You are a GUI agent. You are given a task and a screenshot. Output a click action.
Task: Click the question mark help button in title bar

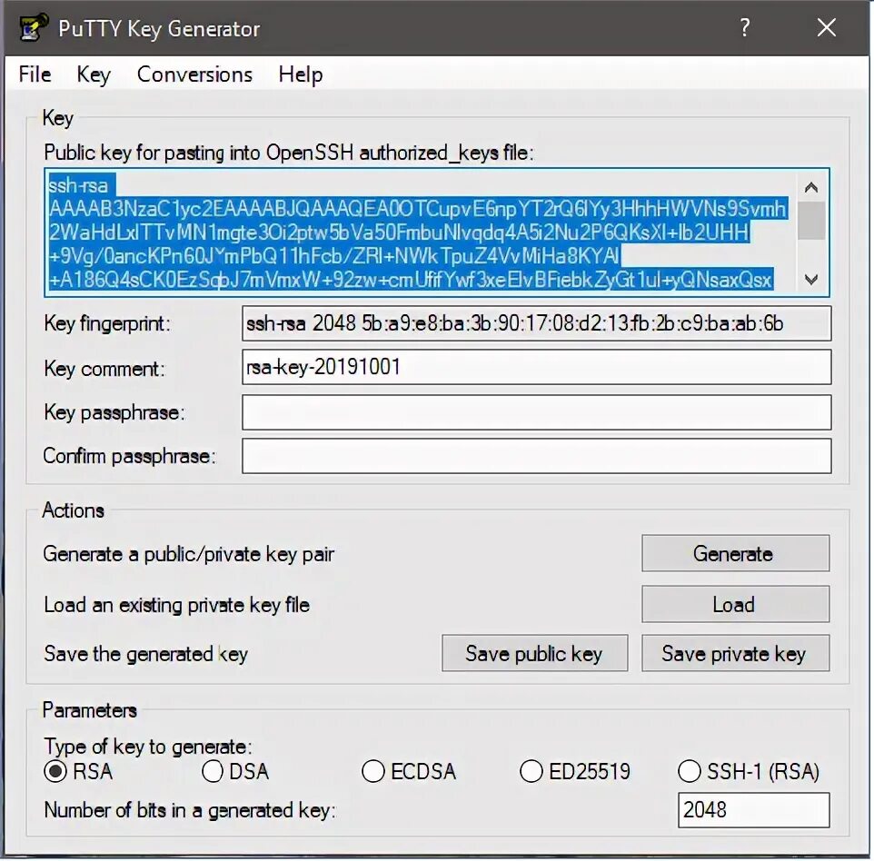click(x=745, y=27)
